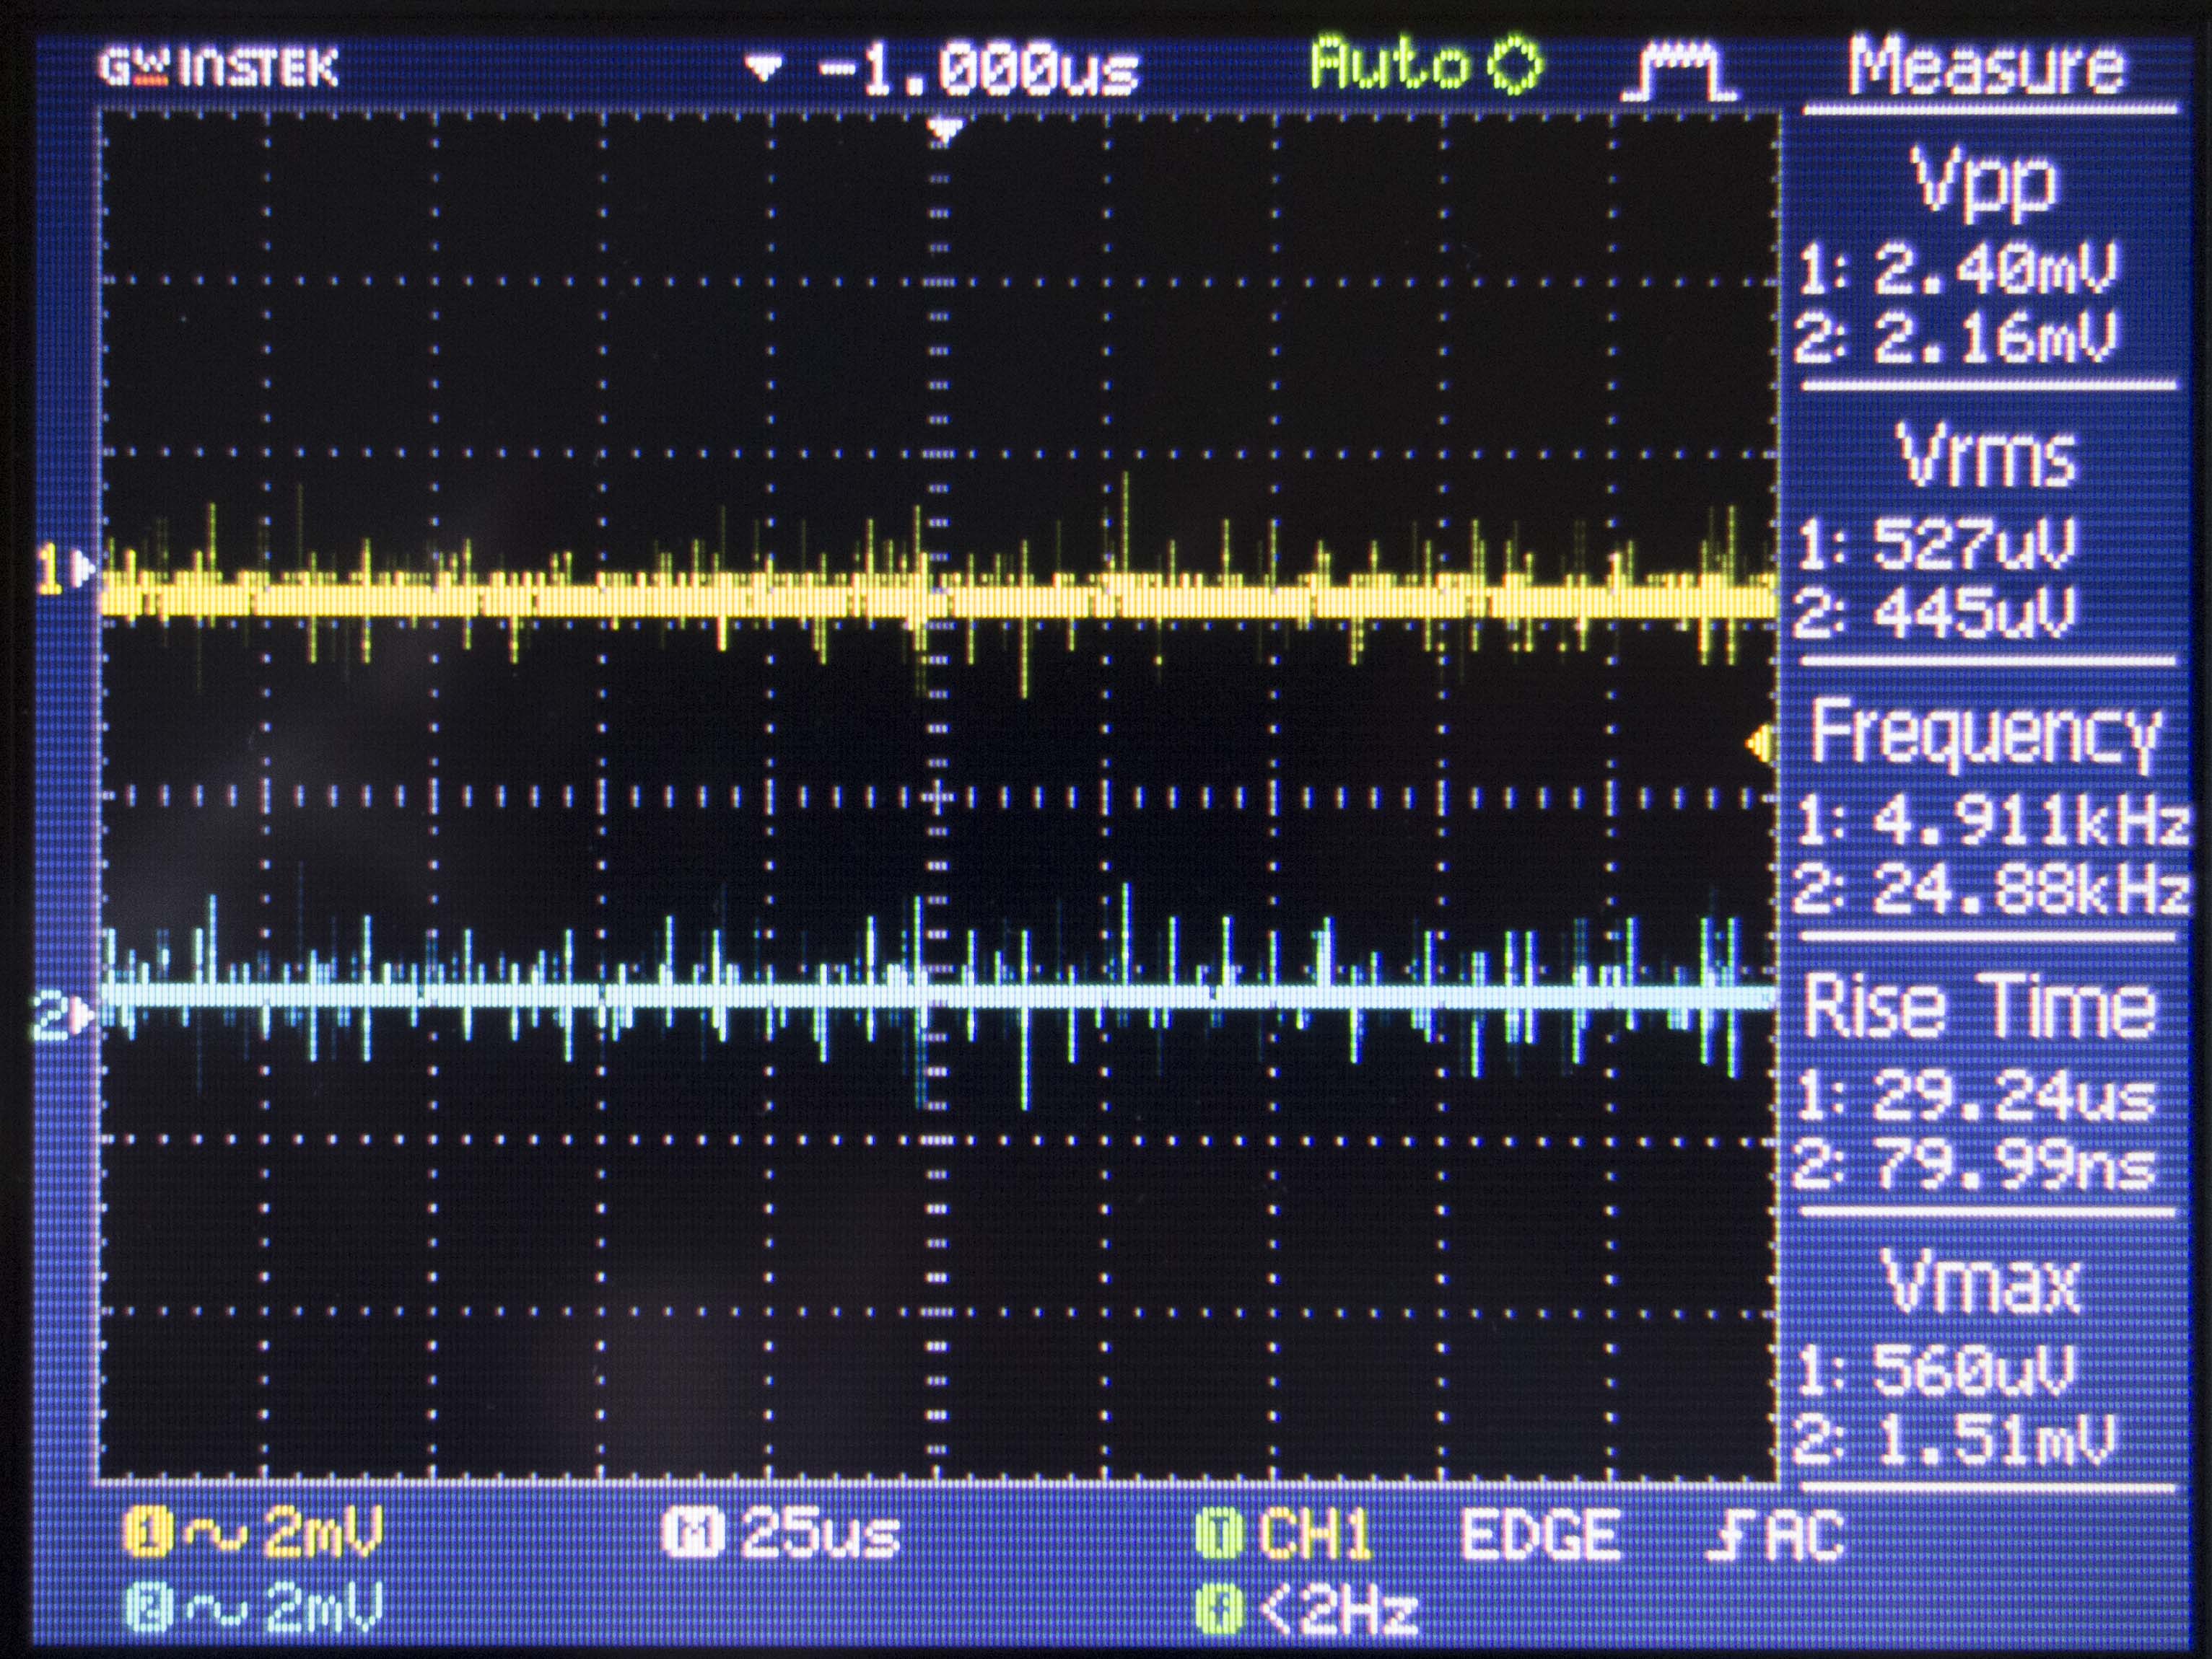Click the 560uV channel 1 Vmax value
The image size is (2212, 1659).
pos(1975,1370)
